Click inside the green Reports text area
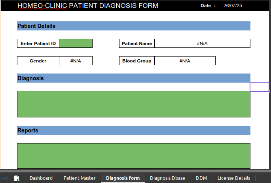The width and height of the screenshot is (271, 183). tap(133, 156)
